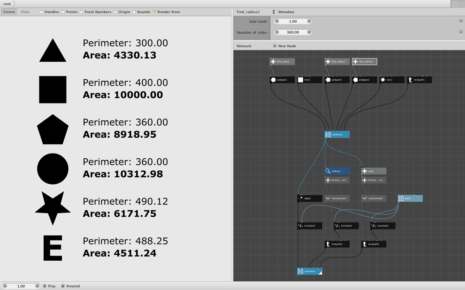Viewport: 465px width, 290px height.
Task: Click the triangle shape in viewer
Action: 53,52
